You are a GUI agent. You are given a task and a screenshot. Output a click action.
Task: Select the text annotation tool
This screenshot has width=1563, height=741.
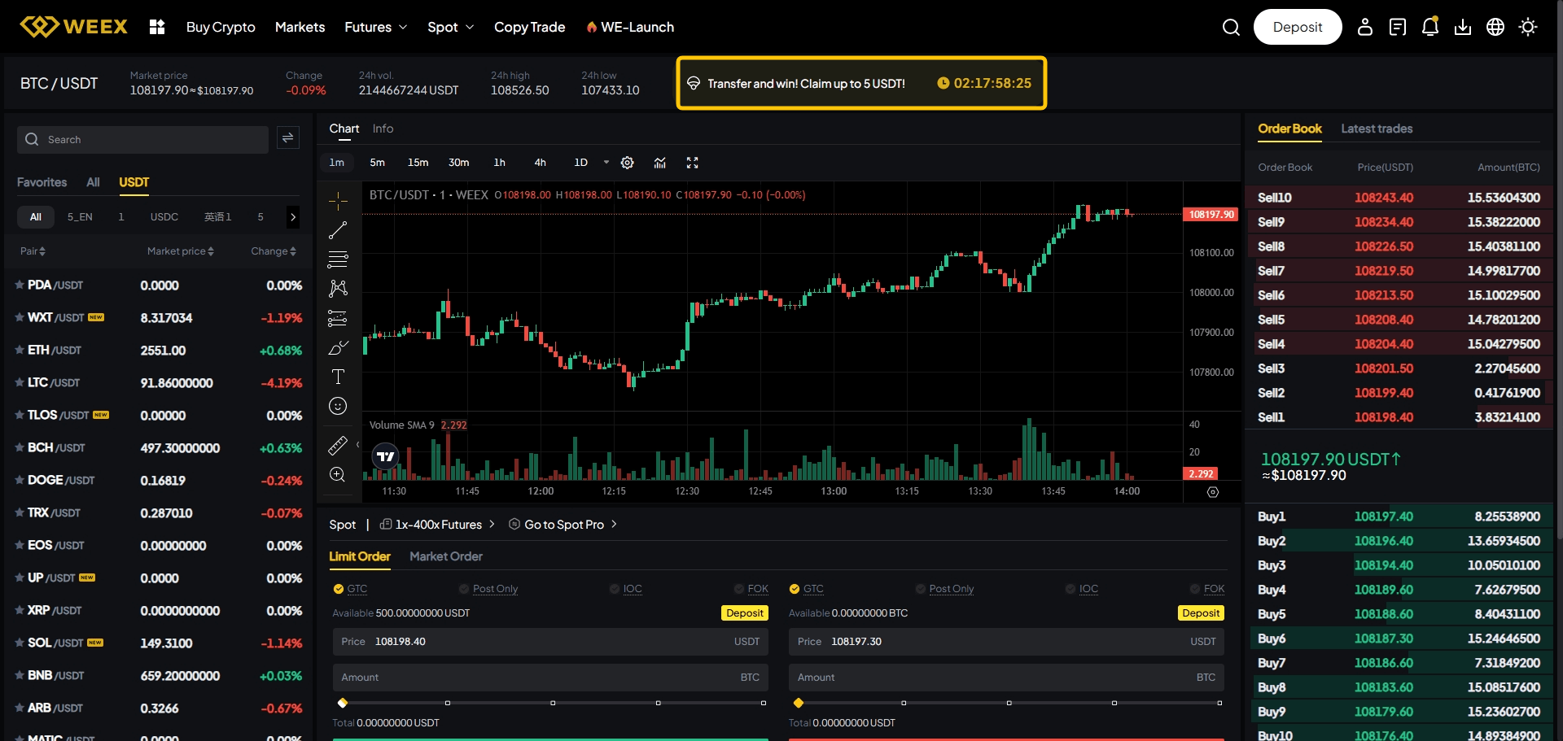point(338,377)
